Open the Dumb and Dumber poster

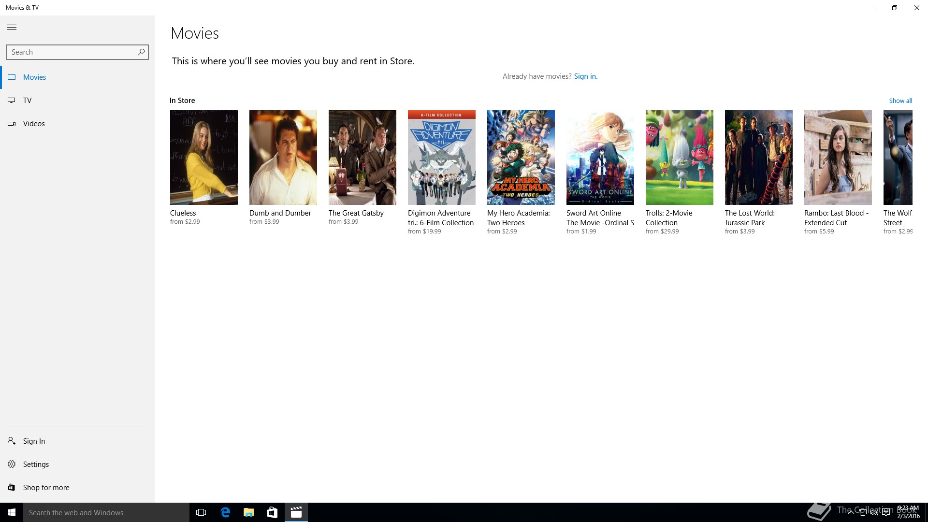(x=283, y=157)
